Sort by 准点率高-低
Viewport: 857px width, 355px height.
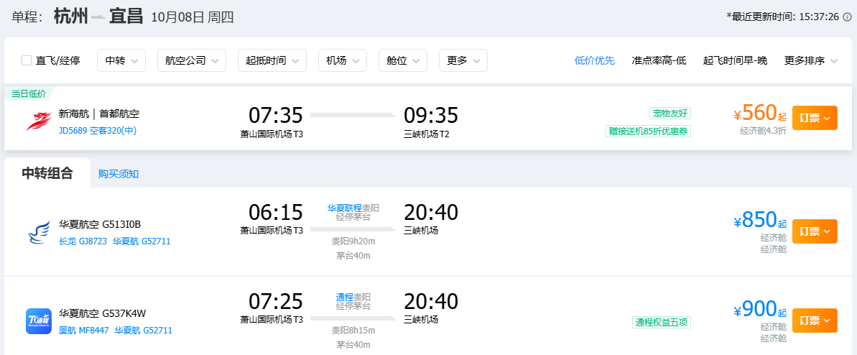(x=659, y=60)
